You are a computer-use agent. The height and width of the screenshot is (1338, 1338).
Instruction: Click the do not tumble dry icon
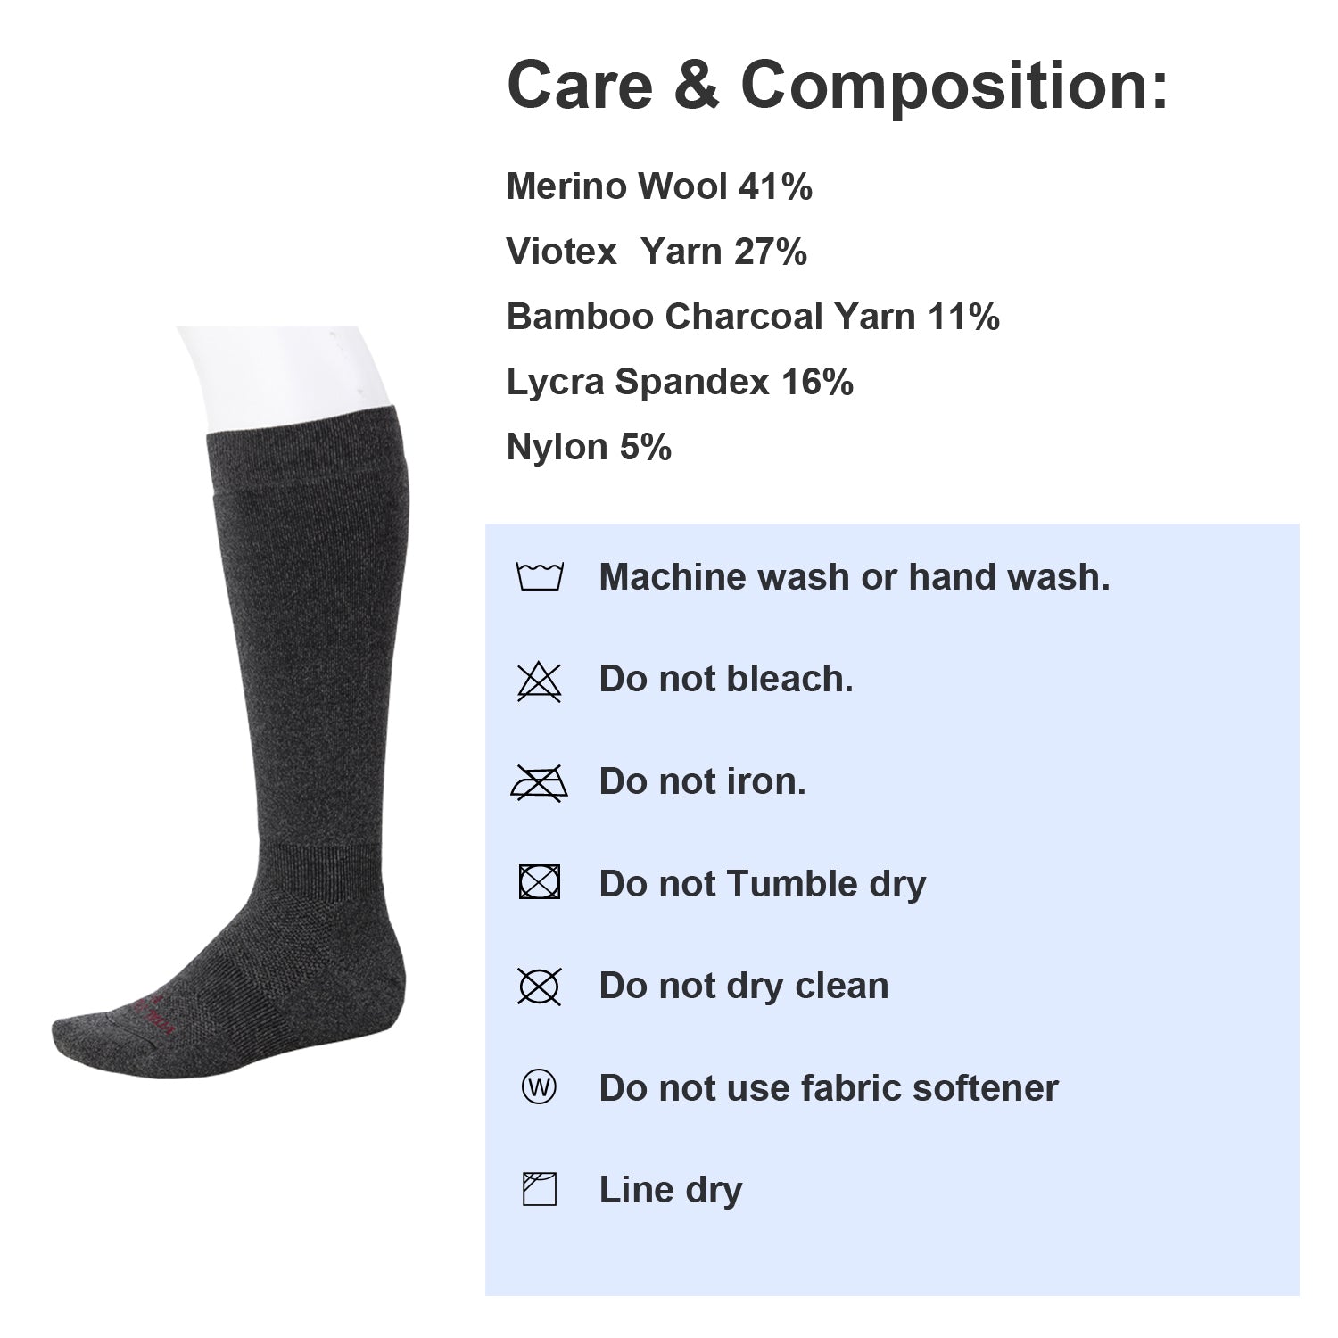(x=540, y=883)
